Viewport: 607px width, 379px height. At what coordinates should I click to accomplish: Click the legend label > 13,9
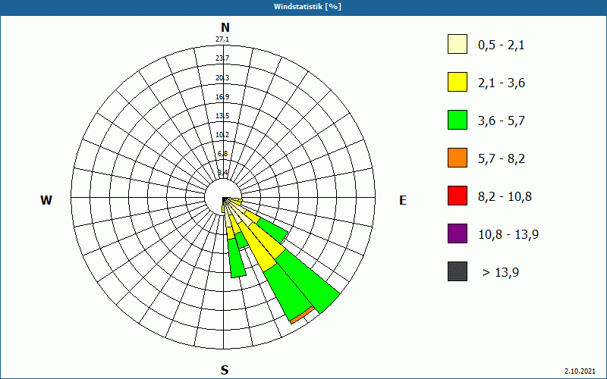click(x=501, y=273)
